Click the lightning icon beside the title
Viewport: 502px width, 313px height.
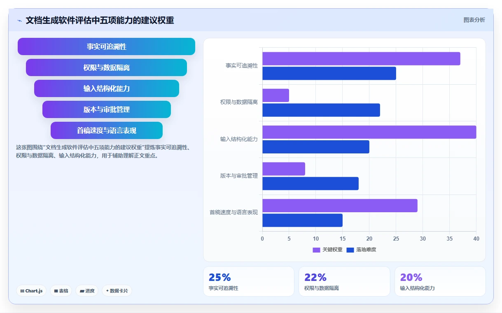(x=19, y=21)
